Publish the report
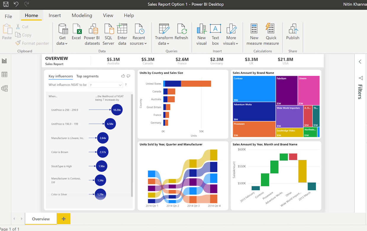The height and width of the screenshot is (231, 367). pos(293,32)
